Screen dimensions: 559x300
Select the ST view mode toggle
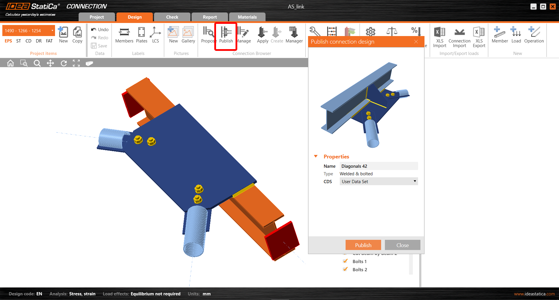(19, 41)
